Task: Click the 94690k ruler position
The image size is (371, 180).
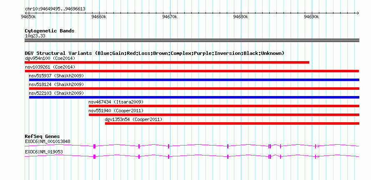Action: (x=312, y=17)
